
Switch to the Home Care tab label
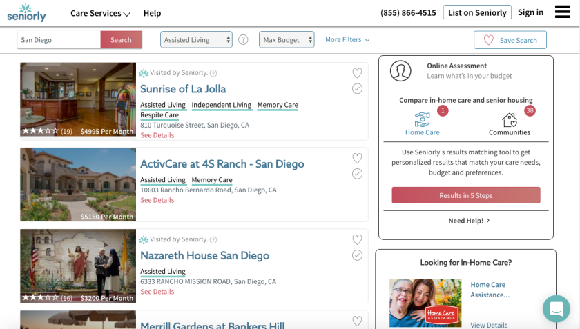point(422,132)
